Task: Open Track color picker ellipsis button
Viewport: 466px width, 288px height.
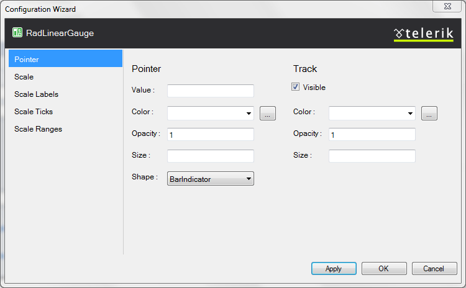Action: (x=429, y=113)
